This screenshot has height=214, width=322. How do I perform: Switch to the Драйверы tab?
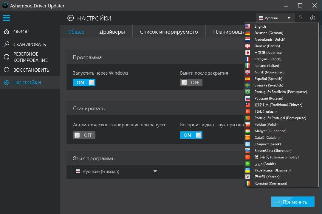click(112, 32)
